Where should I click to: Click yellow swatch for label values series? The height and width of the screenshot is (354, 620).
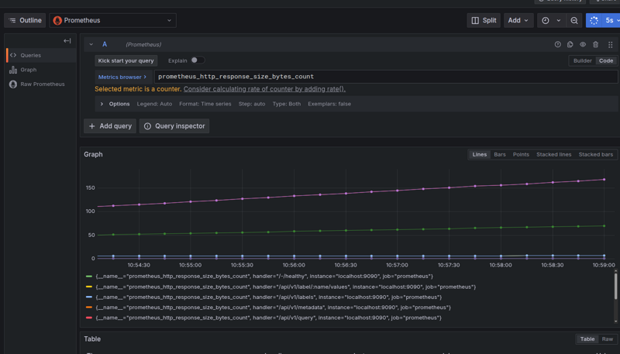point(89,287)
